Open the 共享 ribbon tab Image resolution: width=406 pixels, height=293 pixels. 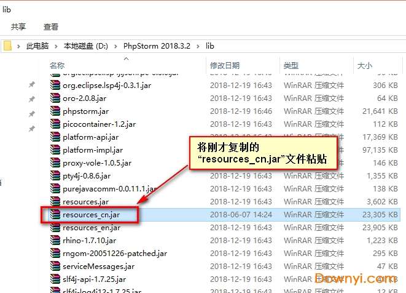[18, 26]
